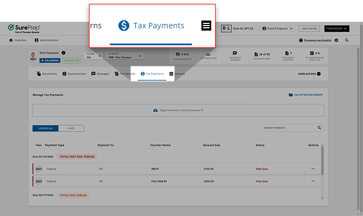
Task: Switch to the Messages tab
Action: 100,74
